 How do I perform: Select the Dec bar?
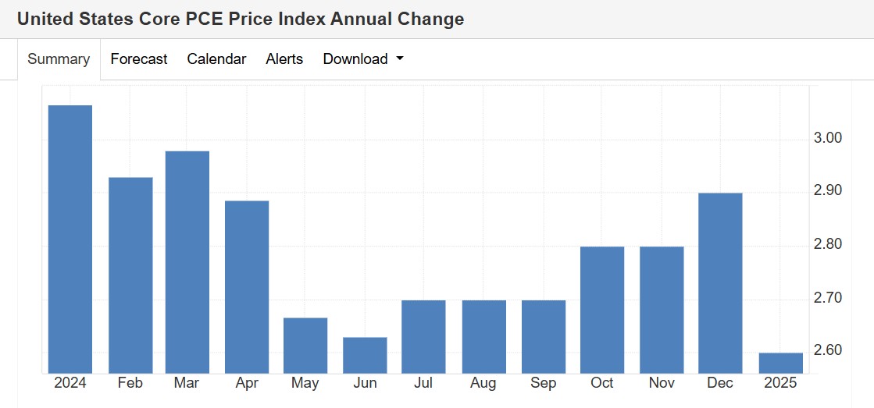click(x=720, y=283)
